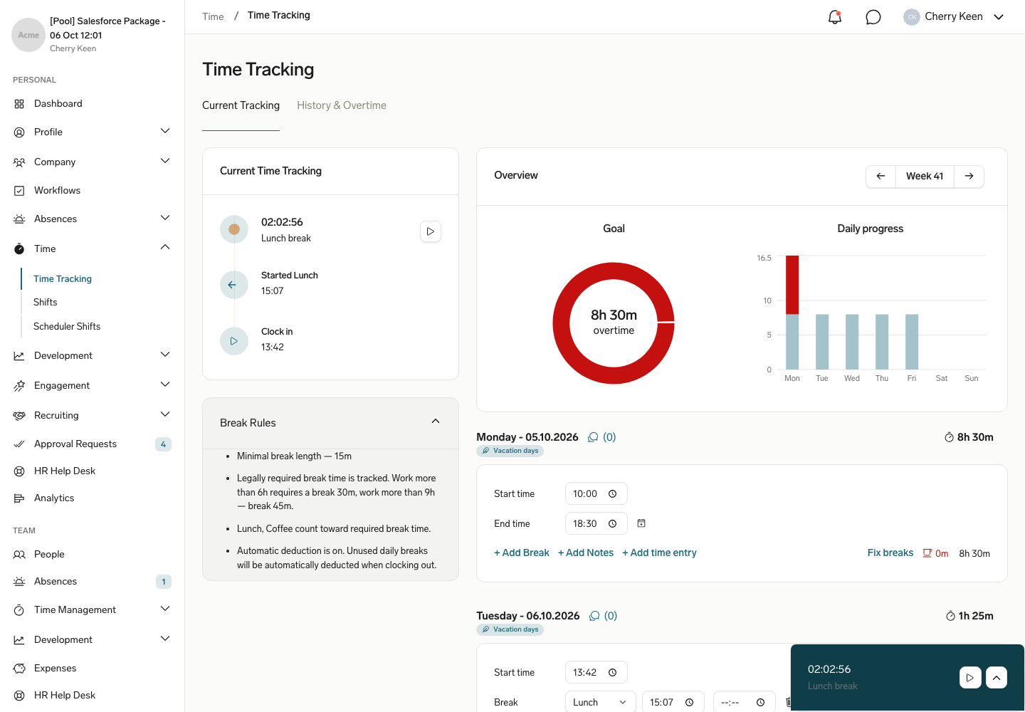Open calendar icon beside Monday End time
The image size is (1025, 712).
pos(641,523)
